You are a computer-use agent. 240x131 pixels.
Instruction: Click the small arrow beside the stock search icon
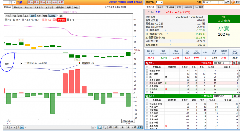pyautogui.click(x=14, y=2)
